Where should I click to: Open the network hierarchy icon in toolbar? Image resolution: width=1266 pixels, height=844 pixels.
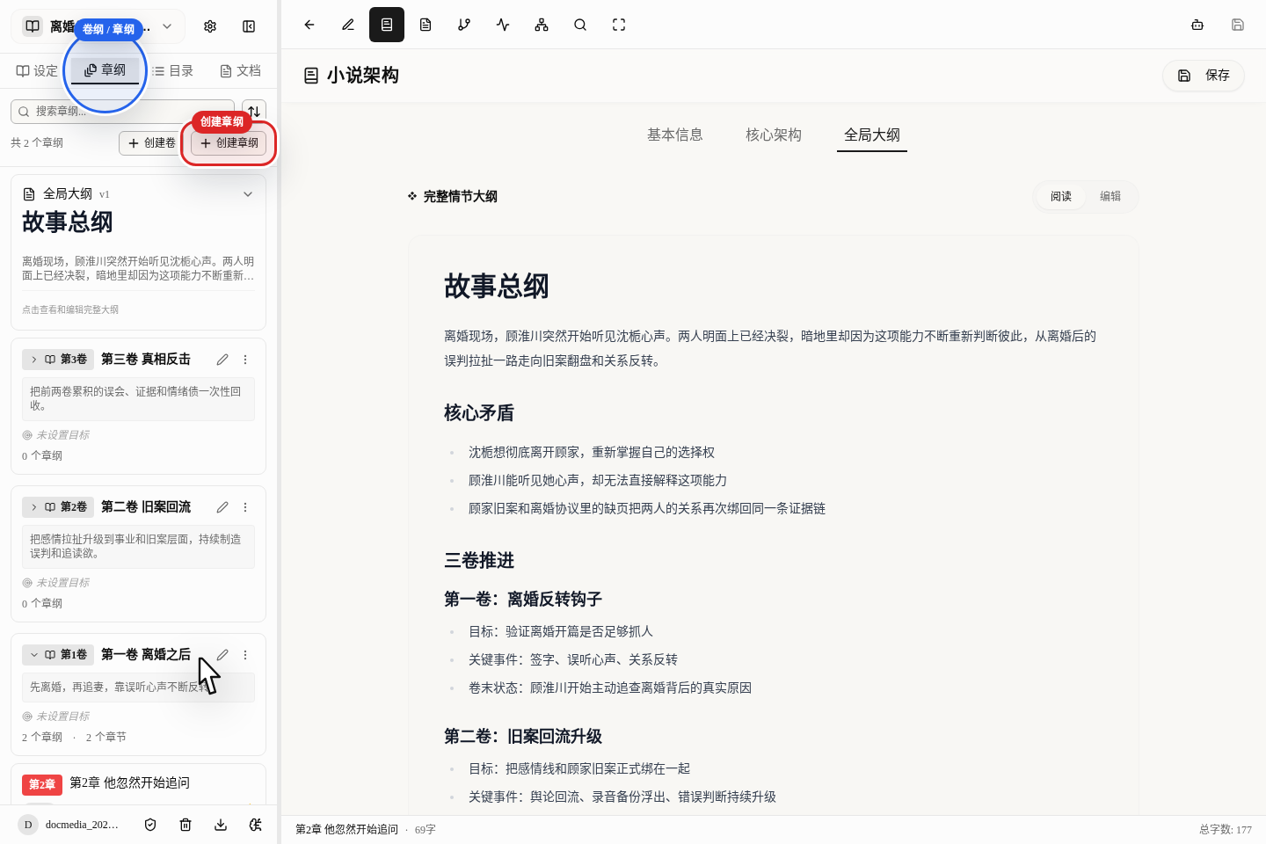tap(542, 25)
